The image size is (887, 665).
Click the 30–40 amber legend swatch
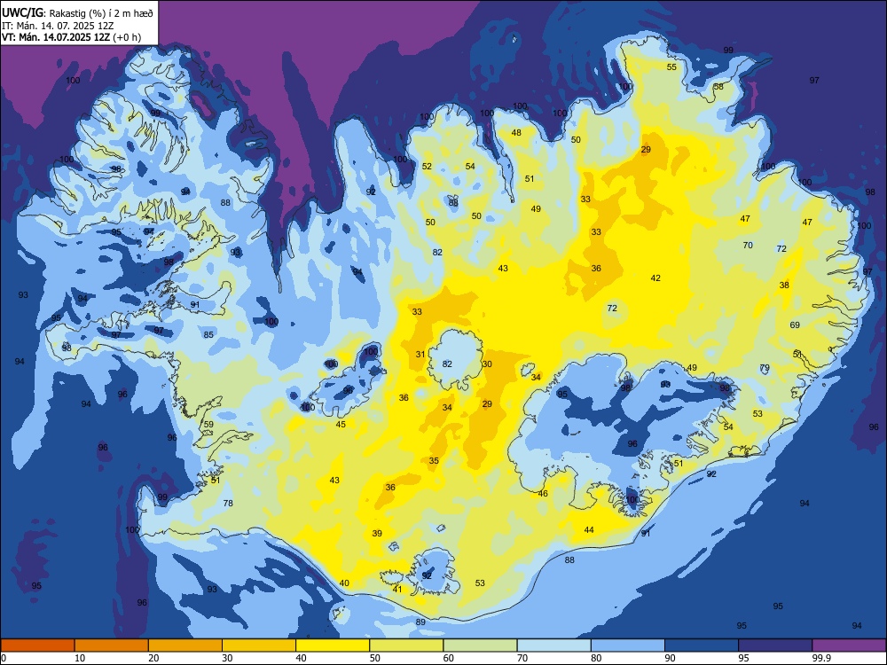point(259,645)
